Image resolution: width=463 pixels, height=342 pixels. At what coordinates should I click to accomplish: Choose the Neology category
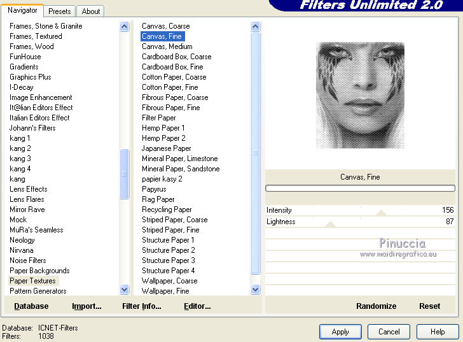tap(22, 240)
